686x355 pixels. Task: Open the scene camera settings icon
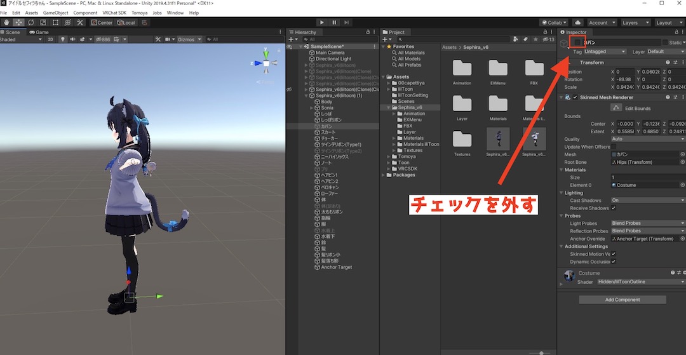click(168, 39)
